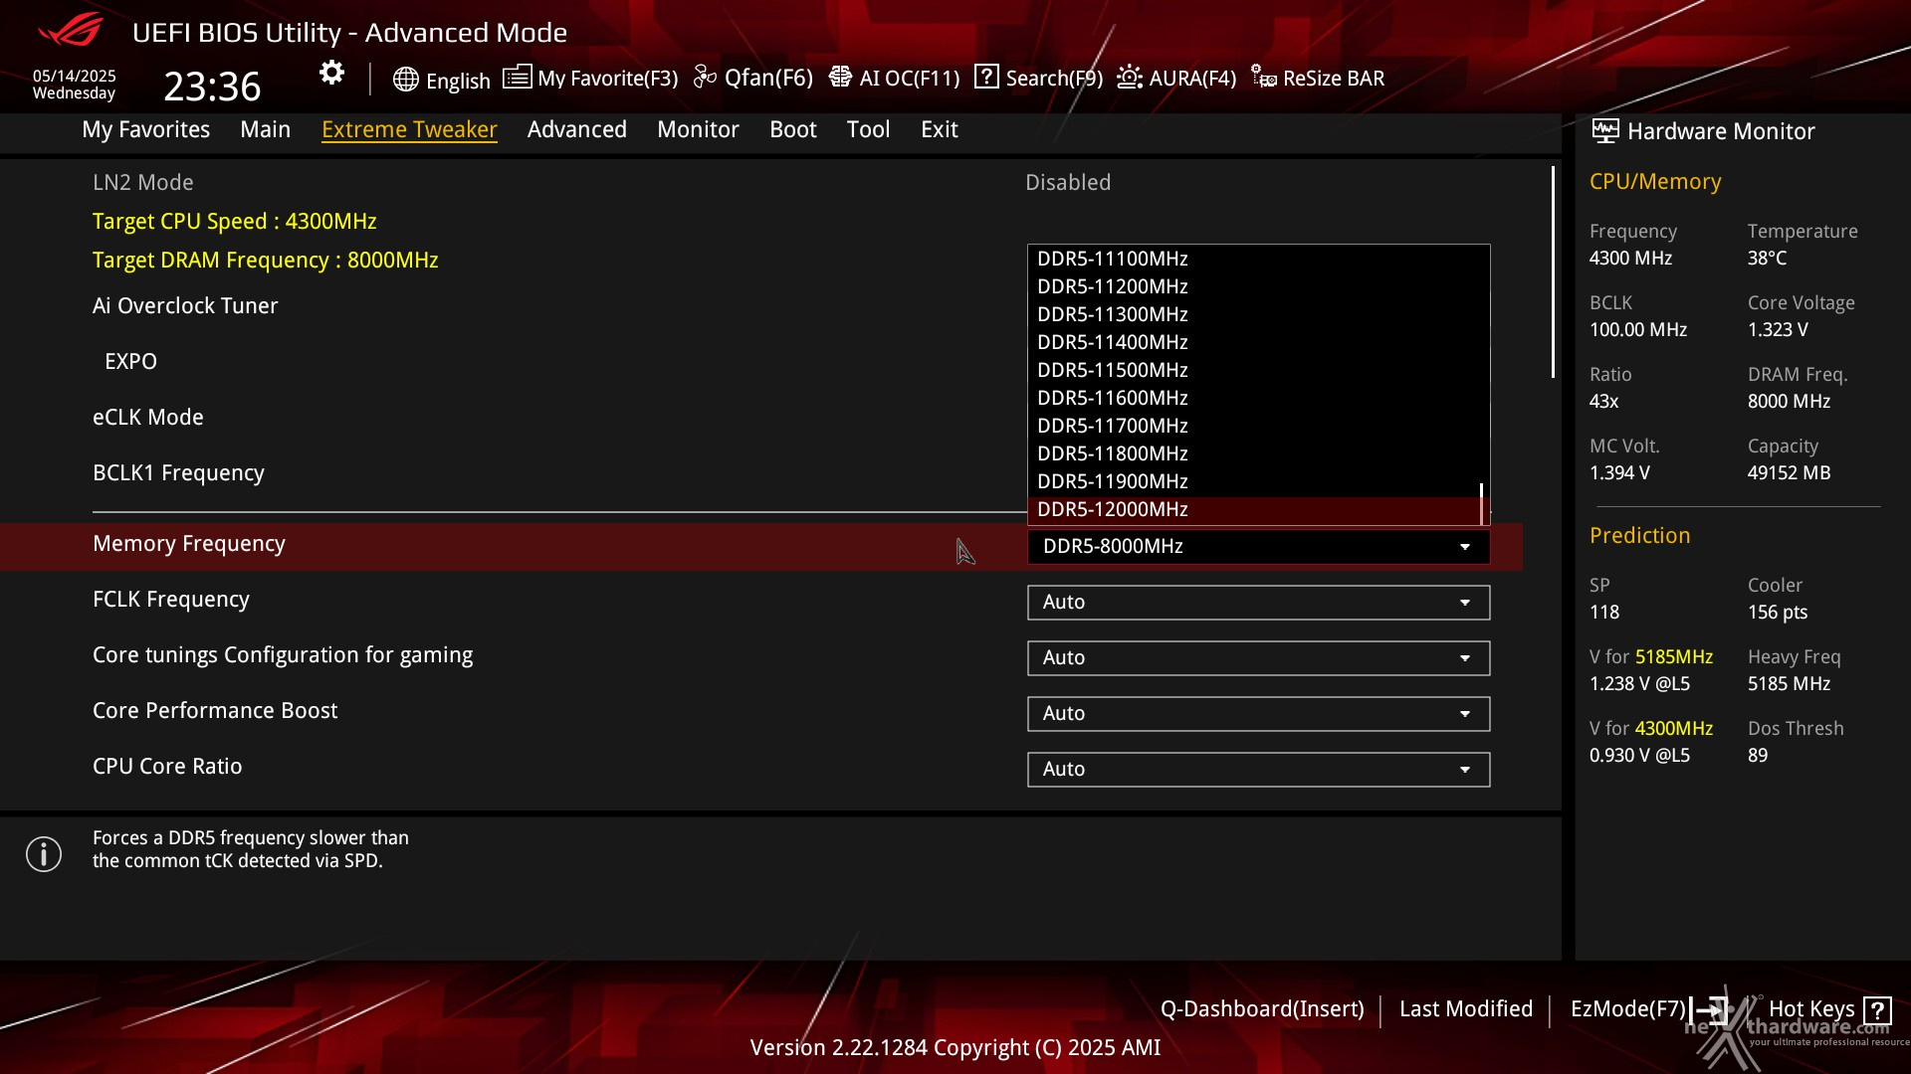
Task: Click the globe language icon
Action: click(405, 80)
